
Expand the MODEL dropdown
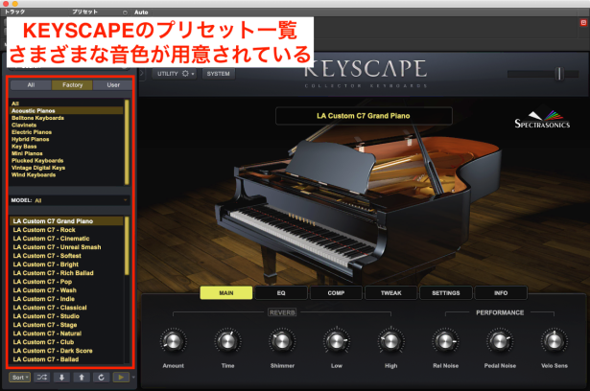coord(70,200)
